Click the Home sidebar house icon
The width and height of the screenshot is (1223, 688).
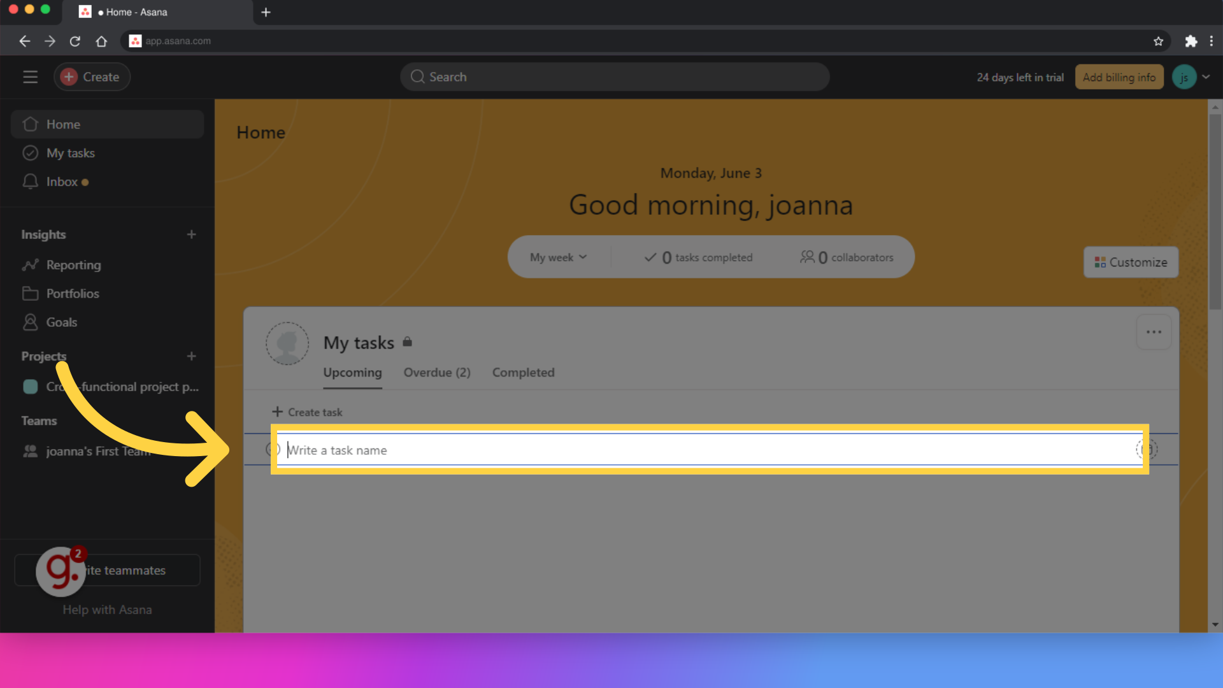[30, 124]
